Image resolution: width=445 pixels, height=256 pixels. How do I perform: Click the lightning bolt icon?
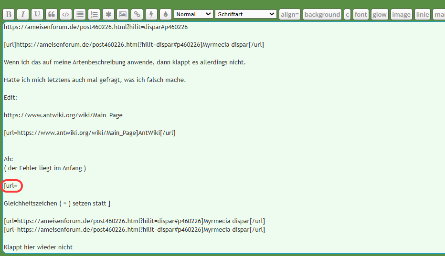point(151,14)
